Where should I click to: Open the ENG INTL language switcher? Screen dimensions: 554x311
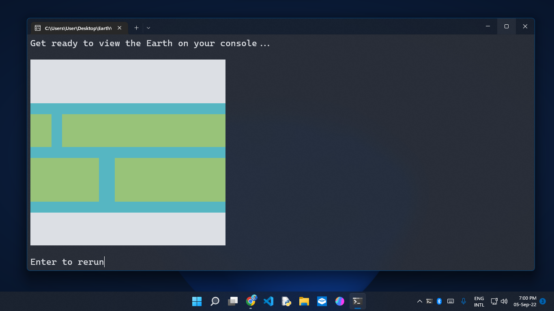[x=479, y=301]
